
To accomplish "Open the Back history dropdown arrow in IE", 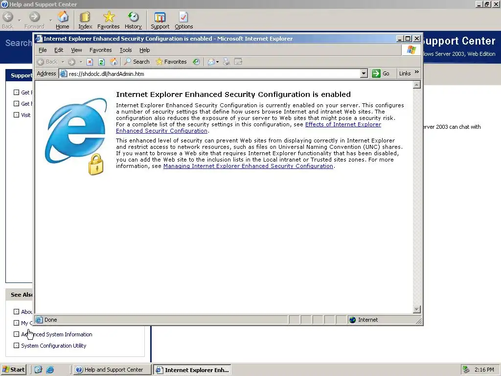I will [x=63, y=62].
